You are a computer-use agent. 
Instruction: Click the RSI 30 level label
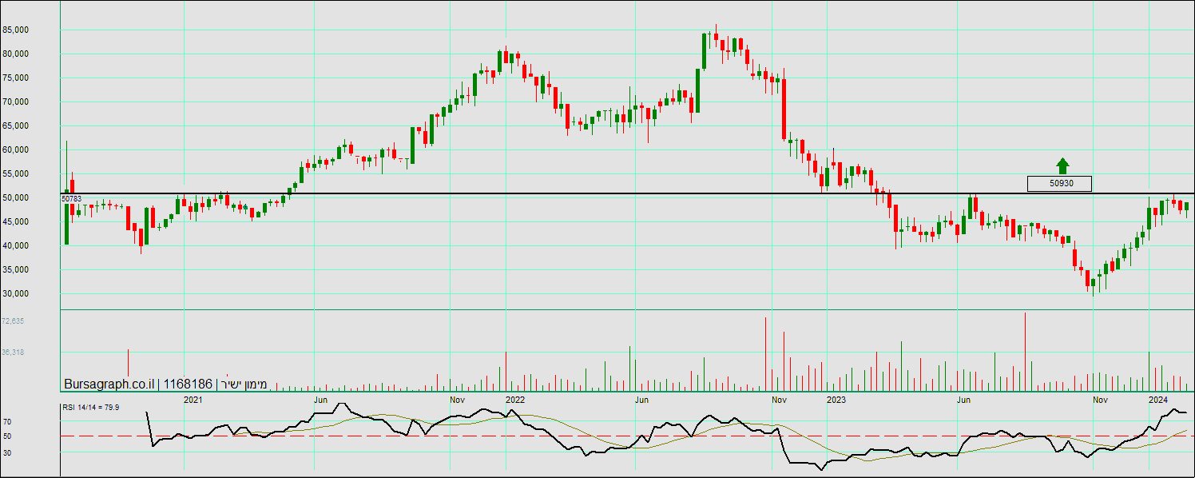pyautogui.click(x=7, y=452)
